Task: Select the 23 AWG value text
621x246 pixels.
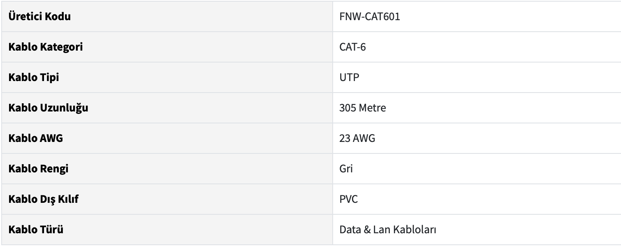Action: (x=357, y=138)
